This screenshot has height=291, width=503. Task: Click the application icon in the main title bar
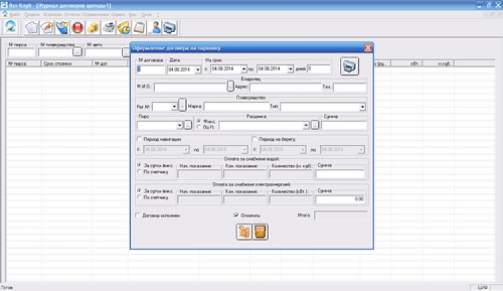click(4, 5)
